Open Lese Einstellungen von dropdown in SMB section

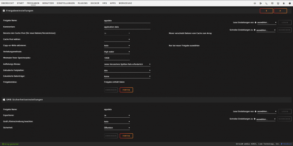pyautogui.click(x=267, y=111)
